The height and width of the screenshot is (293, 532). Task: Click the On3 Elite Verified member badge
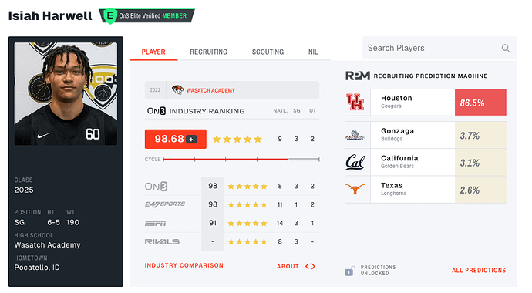(x=147, y=16)
